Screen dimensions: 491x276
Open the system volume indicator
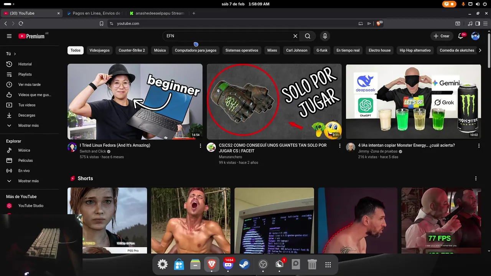click(x=478, y=4)
